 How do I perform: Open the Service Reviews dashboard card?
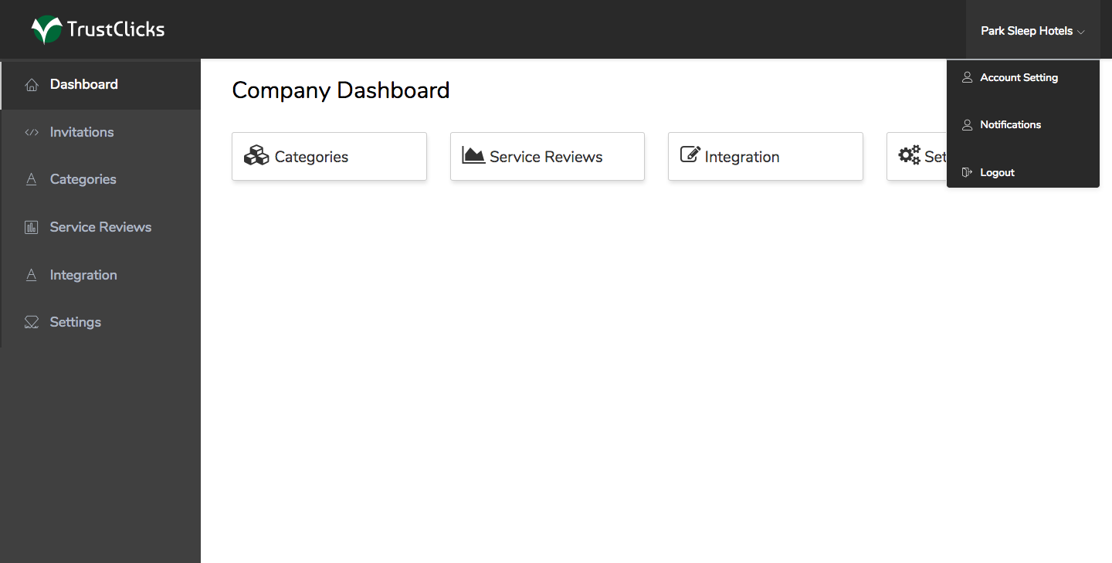tap(547, 157)
